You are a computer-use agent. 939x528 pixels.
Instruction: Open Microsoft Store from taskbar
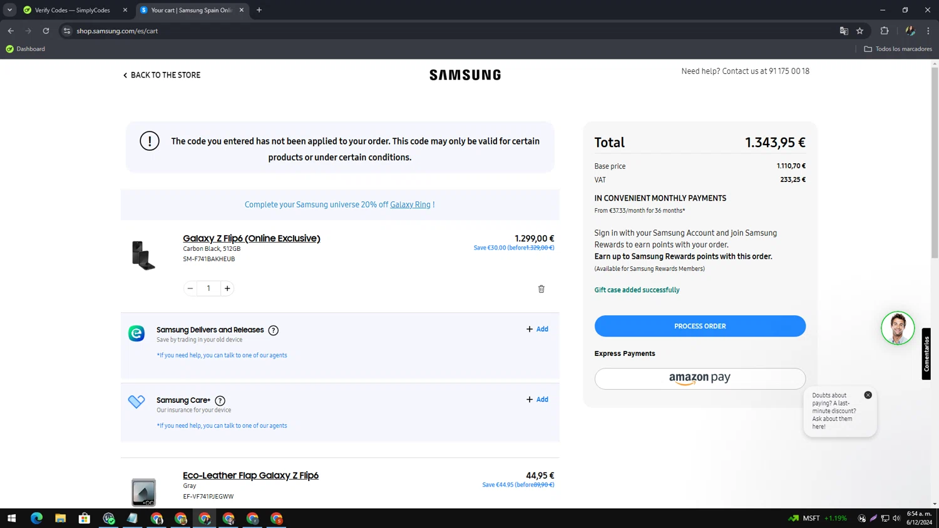(x=85, y=519)
